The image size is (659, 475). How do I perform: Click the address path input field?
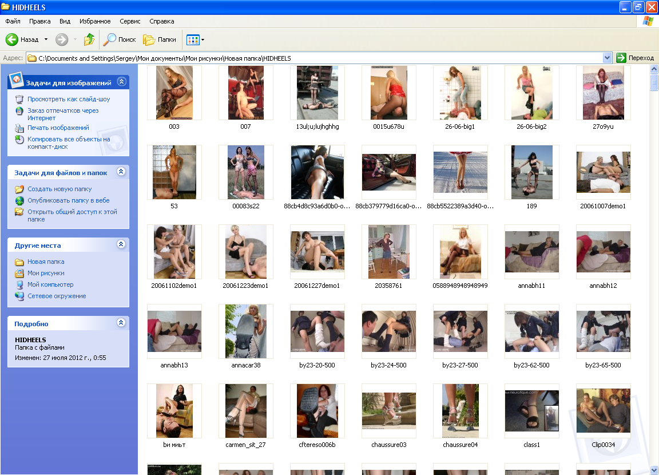[315, 58]
